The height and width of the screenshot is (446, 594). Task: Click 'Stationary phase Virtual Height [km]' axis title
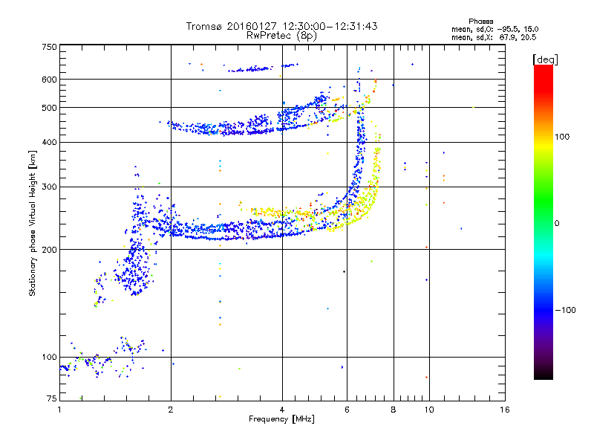point(33,223)
